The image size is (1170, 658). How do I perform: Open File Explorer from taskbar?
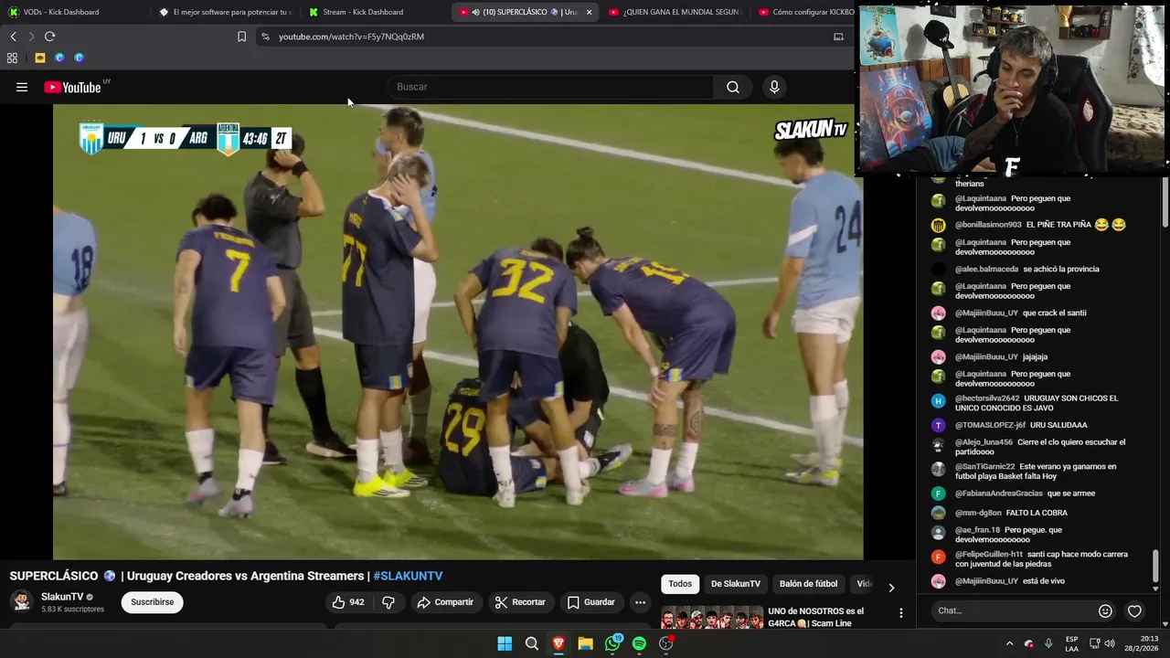click(x=585, y=643)
